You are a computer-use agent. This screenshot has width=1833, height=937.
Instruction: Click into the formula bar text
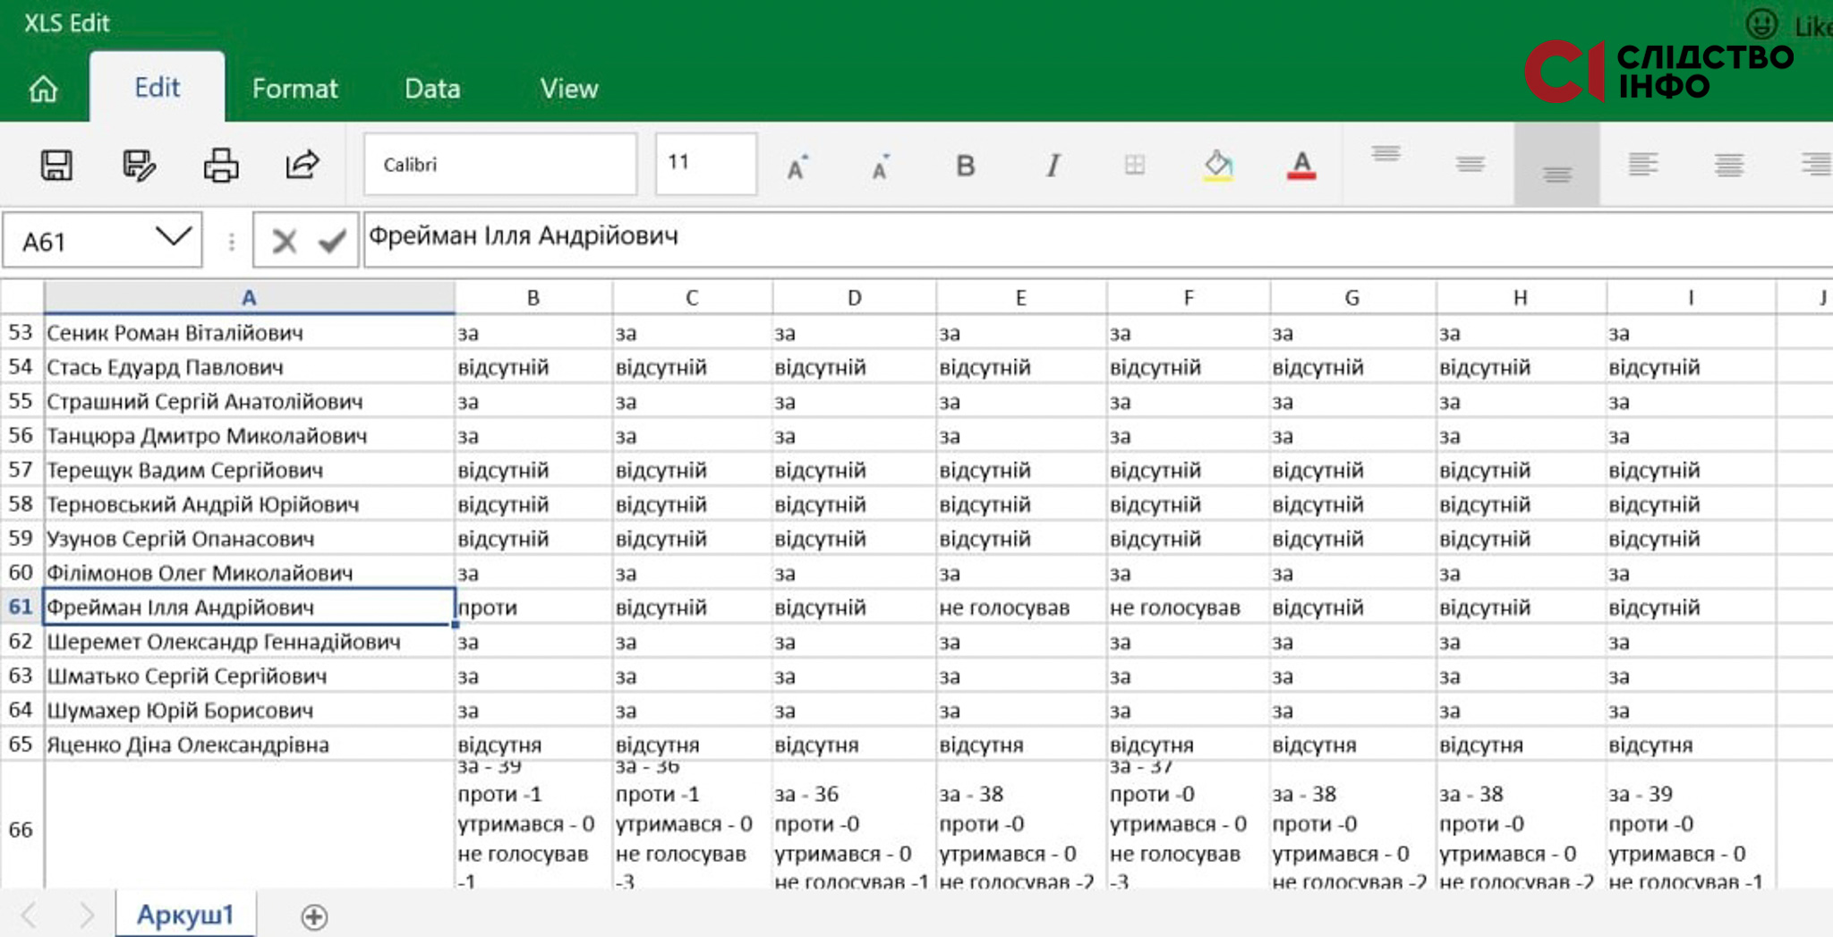[x=1097, y=239]
